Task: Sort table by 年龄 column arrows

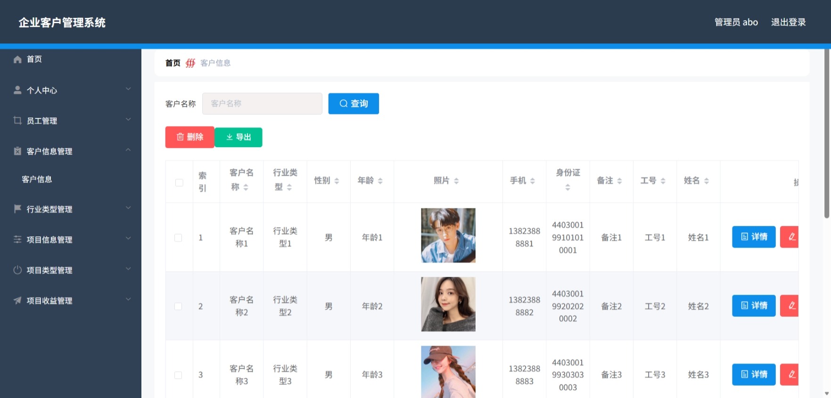Action: click(x=380, y=181)
